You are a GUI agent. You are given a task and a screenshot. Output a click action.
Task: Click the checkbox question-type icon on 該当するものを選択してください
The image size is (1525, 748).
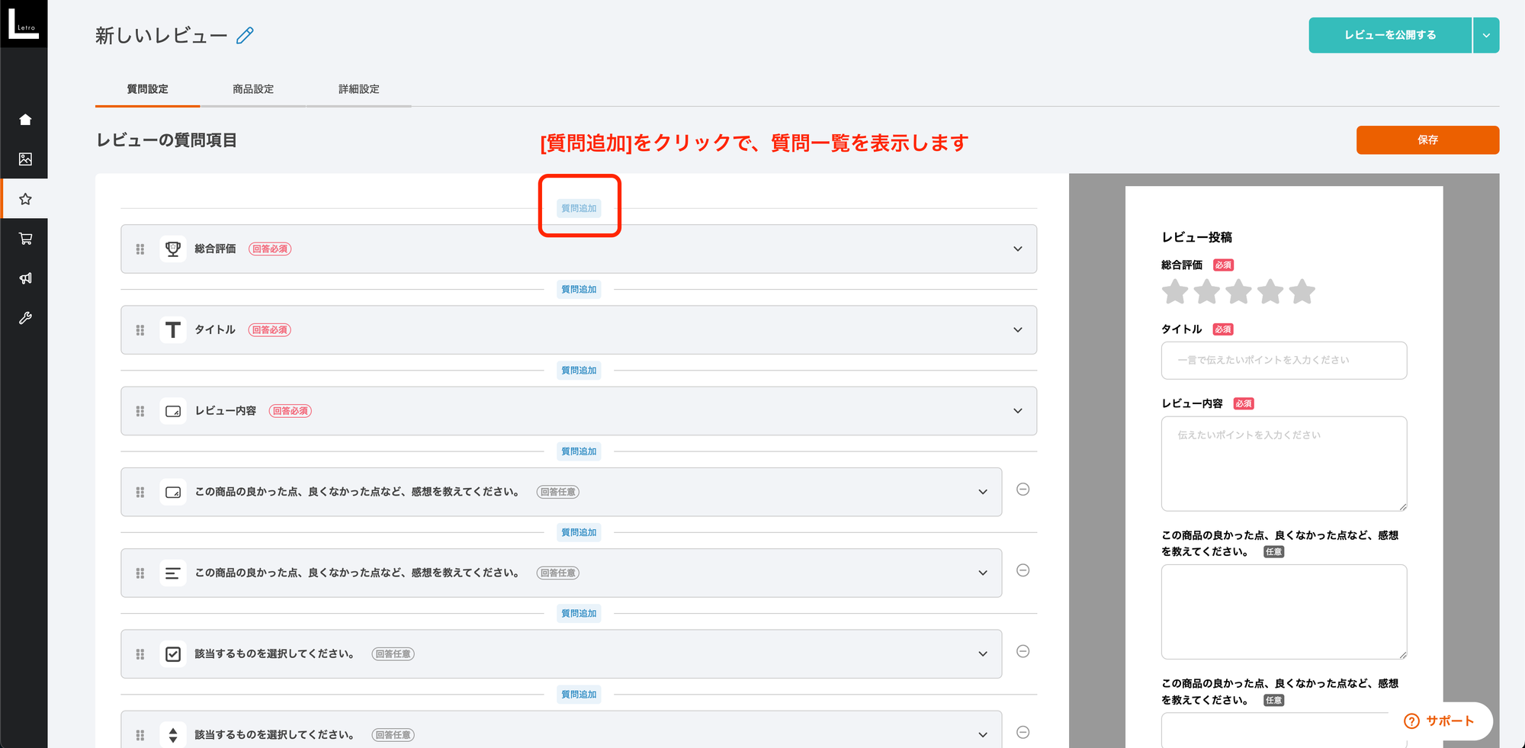click(x=173, y=653)
